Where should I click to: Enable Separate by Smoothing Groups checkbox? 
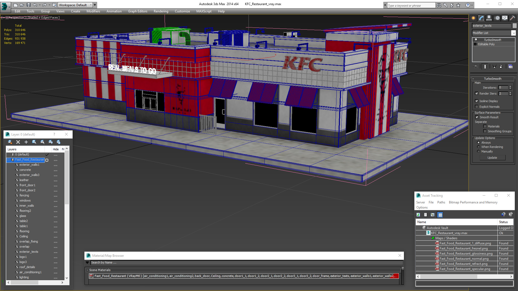coord(485,131)
